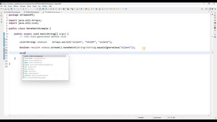The width and height of the screenshot is (217, 122).
Task: Select 'syserr' print to standard error suggestion
Action: [x=44, y=60]
